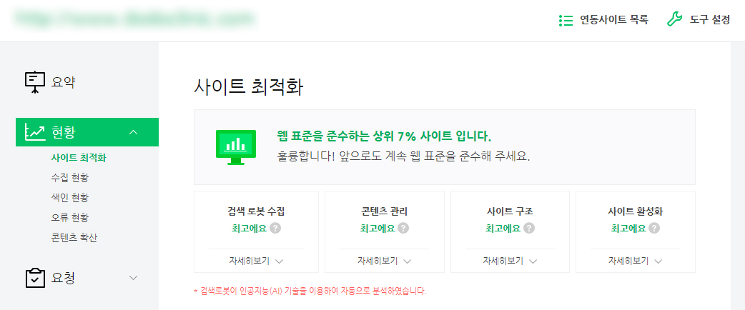This screenshot has width=745, height=310.
Task: Click the 요청 clipboard icon
Action: click(x=35, y=278)
